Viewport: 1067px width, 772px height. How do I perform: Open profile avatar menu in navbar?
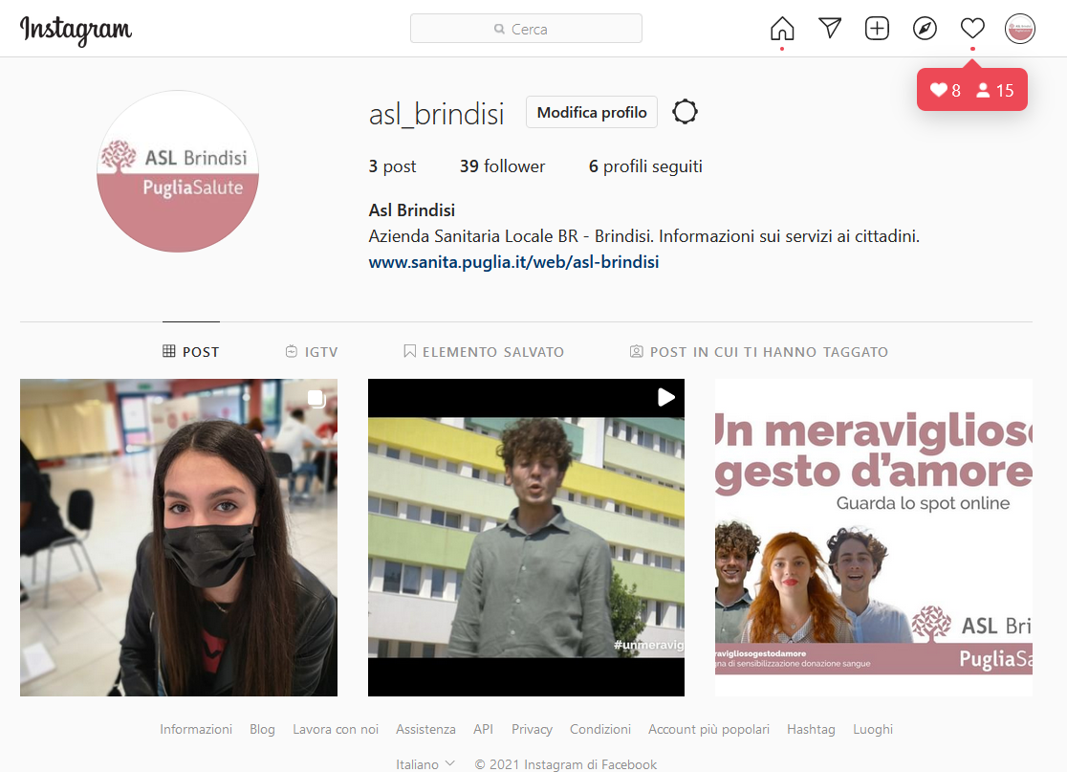(x=1019, y=29)
